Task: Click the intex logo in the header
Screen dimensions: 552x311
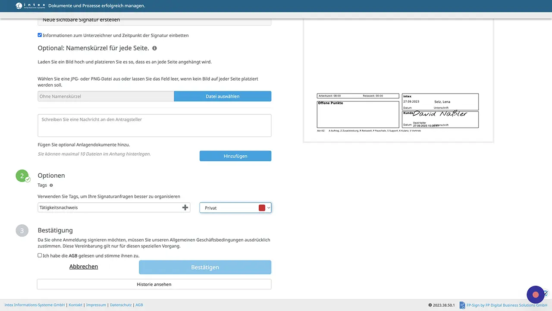Action: [x=29, y=6]
